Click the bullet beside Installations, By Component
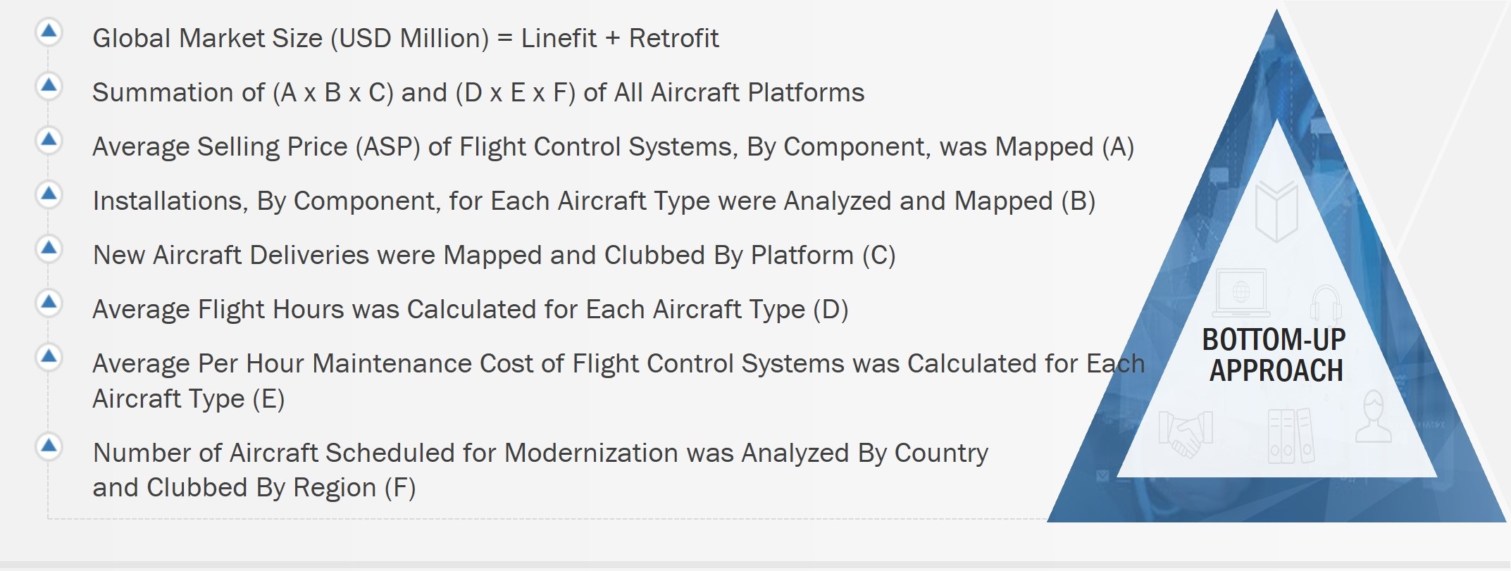This screenshot has height=571, width=1511. [49, 194]
